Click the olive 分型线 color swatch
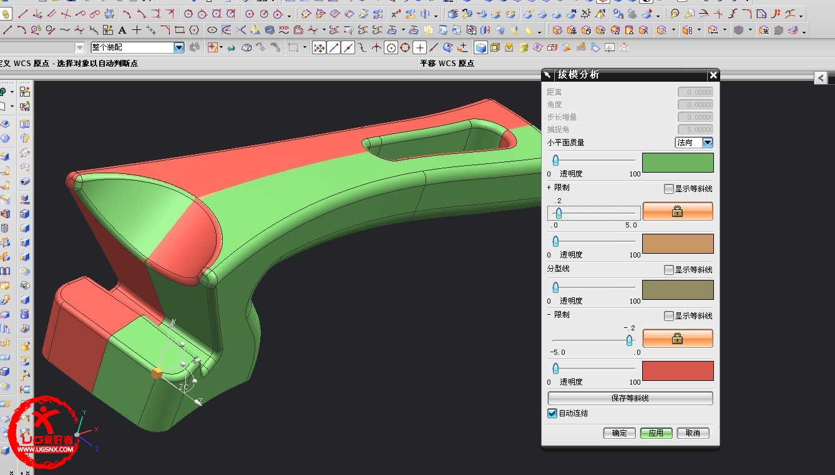Image resolution: width=835 pixels, height=475 pixels. (678, 290)
